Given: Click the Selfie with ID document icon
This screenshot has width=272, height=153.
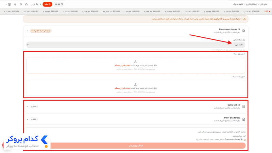Looking at the screenshot, I should [x=243, y=106].
